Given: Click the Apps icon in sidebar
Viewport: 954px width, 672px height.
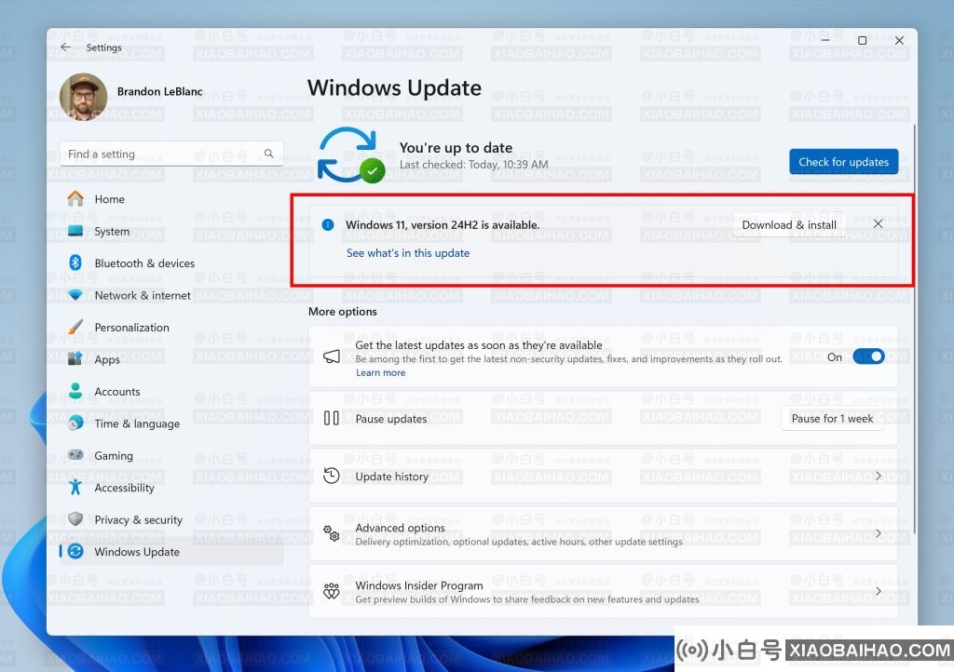Looking at the screenshot, I should [75, 358].
